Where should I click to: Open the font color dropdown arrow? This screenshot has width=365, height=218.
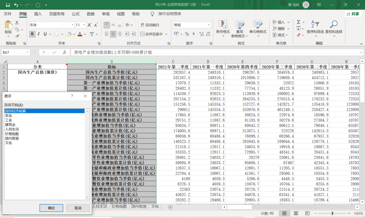(85, 34)
